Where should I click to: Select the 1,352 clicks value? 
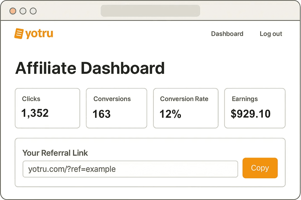(x=35, y=113)
